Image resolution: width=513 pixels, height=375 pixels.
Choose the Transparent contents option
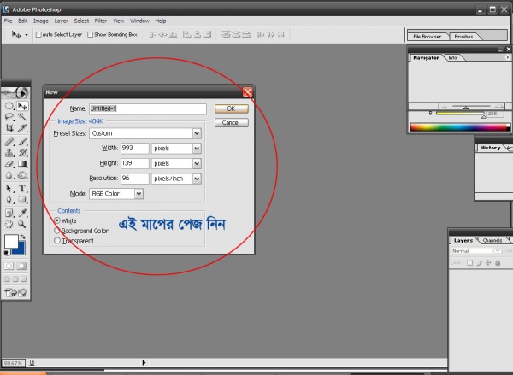(x=57, y=241)
